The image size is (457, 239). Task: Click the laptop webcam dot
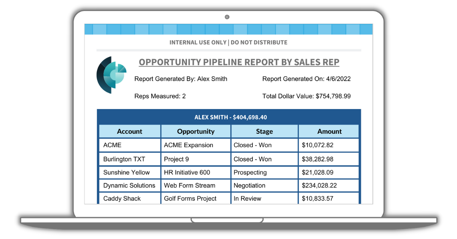coord(227,17)
